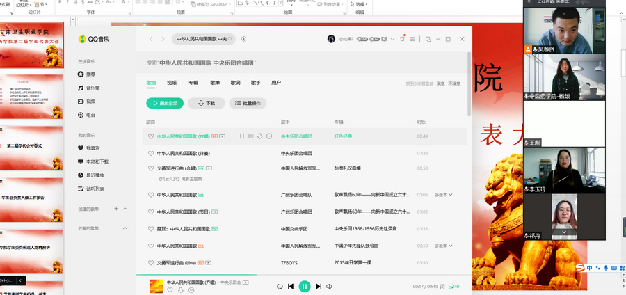This screenshot has width=626, height=295.
Task: Expand 多版本 for the 广州乐团合唱队 song
Action: (444, 195)
